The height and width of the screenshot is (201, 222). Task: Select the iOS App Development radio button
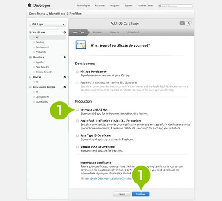pyautogui.click(x=77, y=72)
